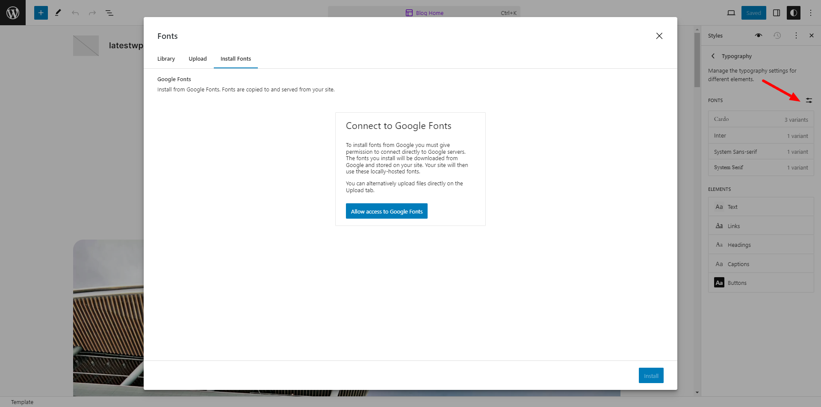Click the Typography panel heading
Viewport: 821px width, 407px height.
pos(736,56)
